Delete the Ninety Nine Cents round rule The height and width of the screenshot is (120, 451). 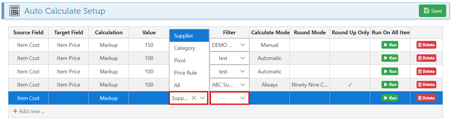pyautogui.click(x=426, y=85)
